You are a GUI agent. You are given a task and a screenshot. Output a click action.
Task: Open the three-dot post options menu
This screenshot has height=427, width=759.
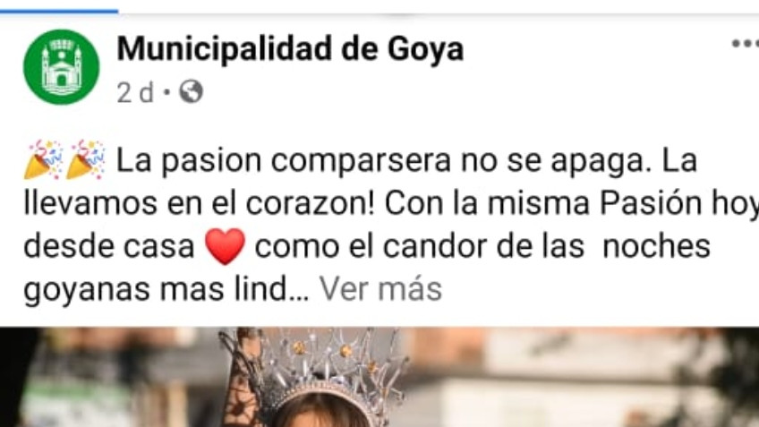coord(745,44)
